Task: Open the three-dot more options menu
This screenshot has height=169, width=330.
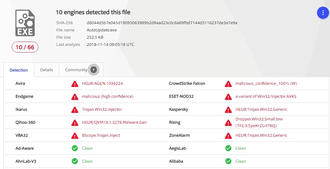Action: point(323,13)
